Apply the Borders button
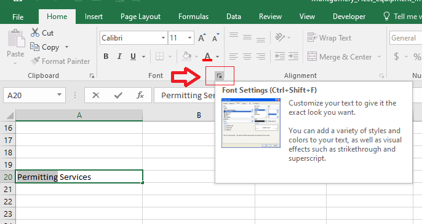The width and height of the screenshot is (422, 224). pyautogui.click(x=159, y=56)
